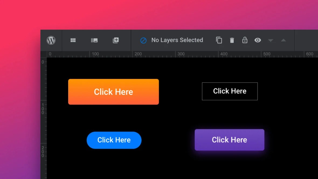318x179 pixels.
Task: Open the image layers panel icon
Action: 94,40
